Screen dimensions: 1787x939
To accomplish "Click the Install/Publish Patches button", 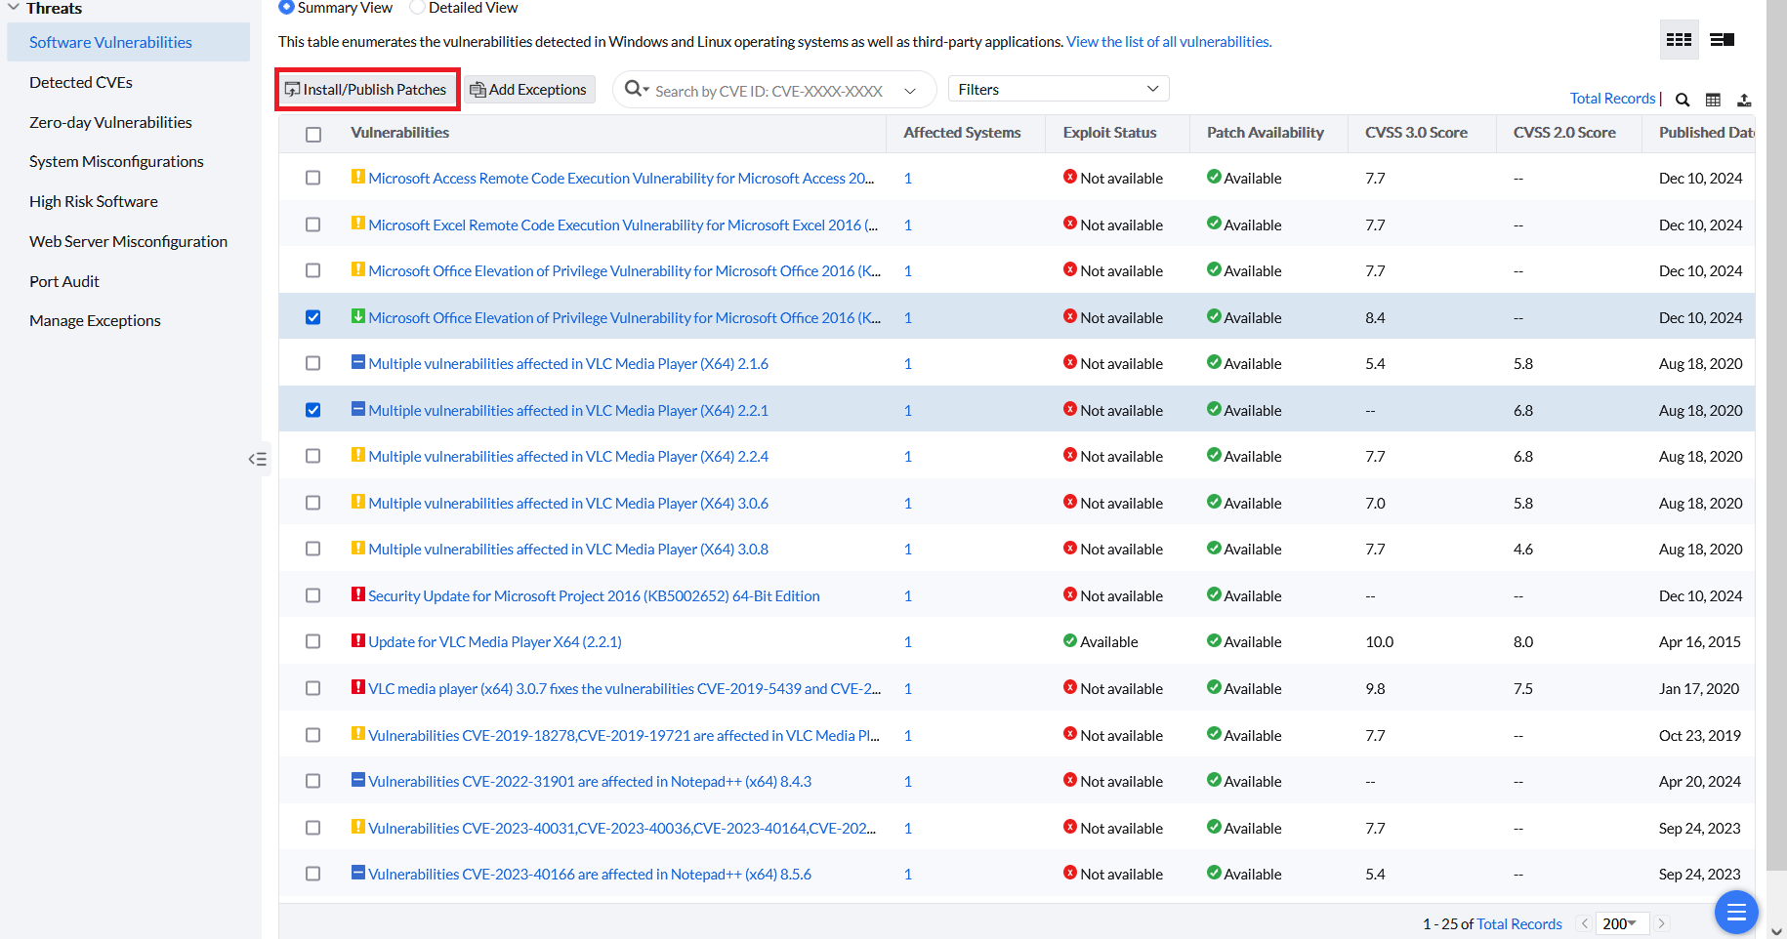I will tap(366, 89).
